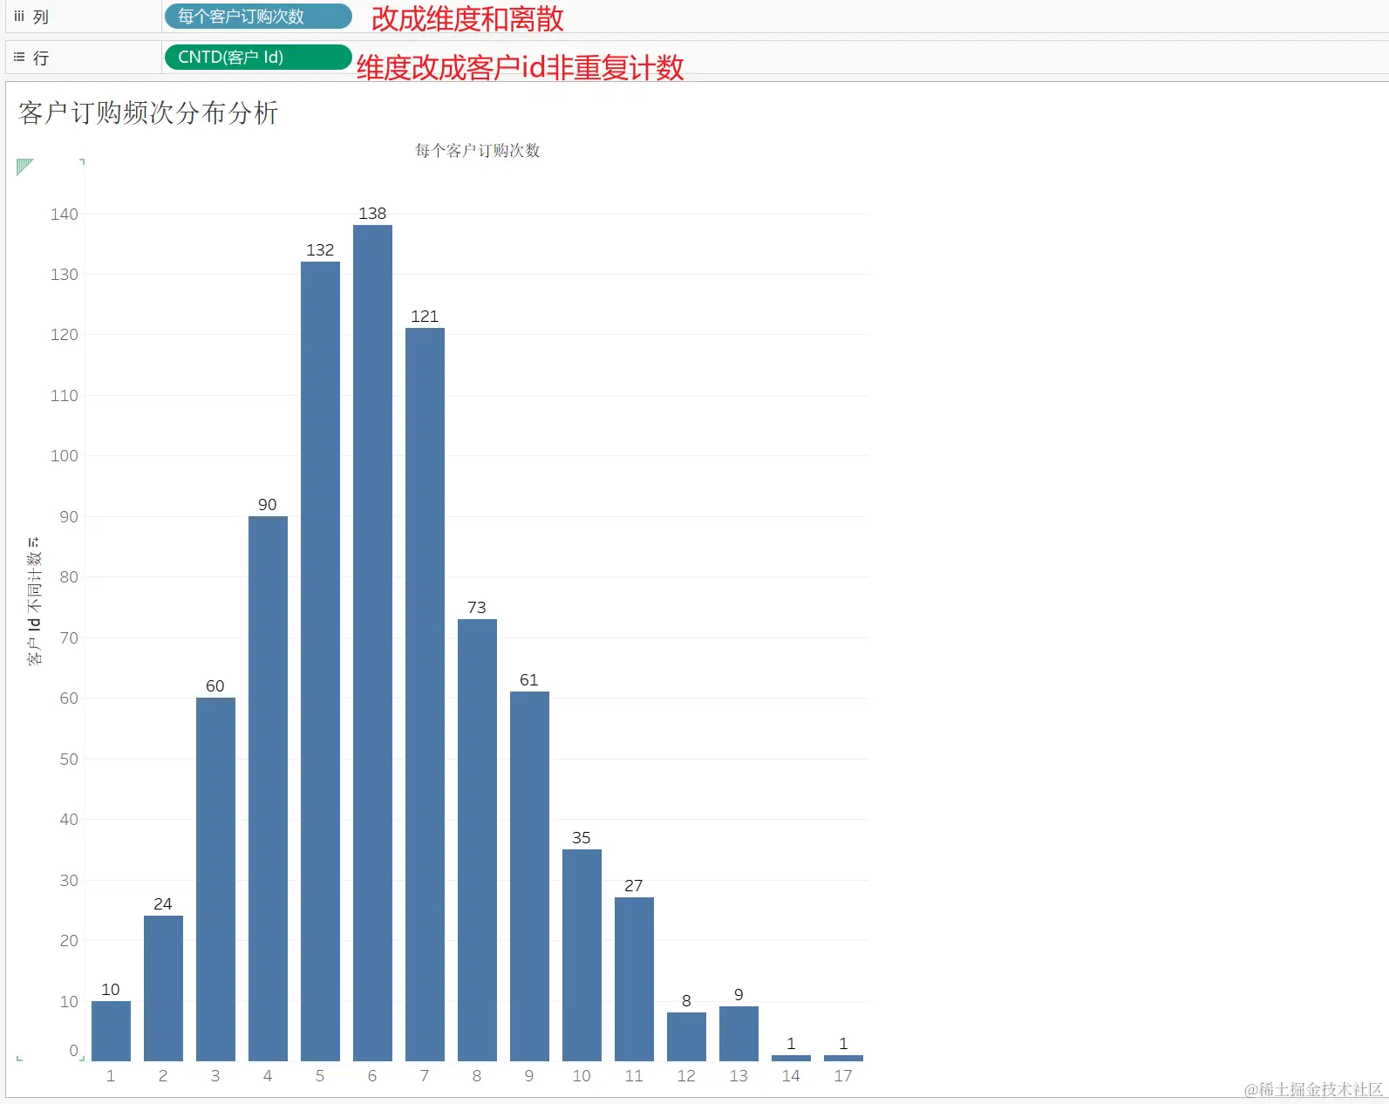Viewport: 1389px width, 1104px height.
Task: Select the bar labeled 132
Action: [x=320, y=661]
